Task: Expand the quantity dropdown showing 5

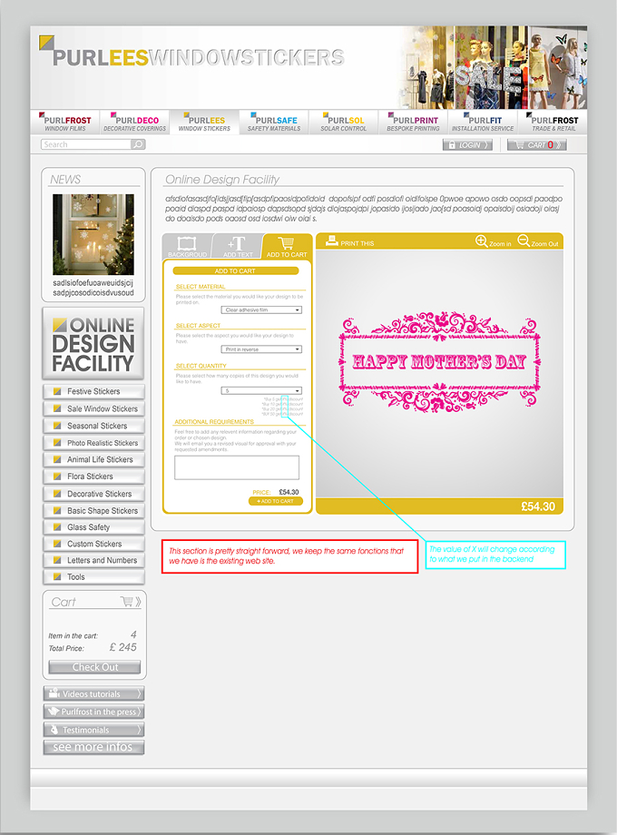Action: click(x=261, y=391)
